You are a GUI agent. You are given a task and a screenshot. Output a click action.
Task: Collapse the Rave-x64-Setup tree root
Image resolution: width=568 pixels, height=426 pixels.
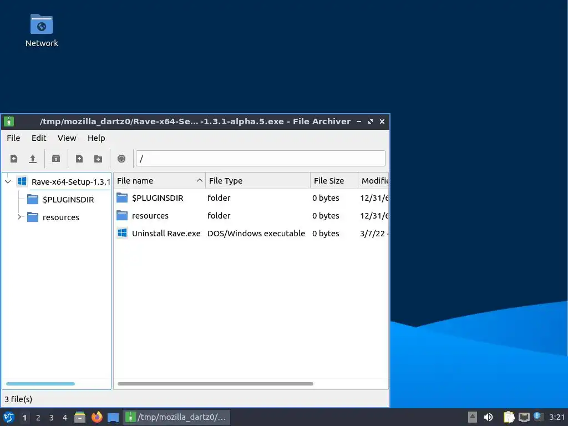[x=8, y=181]
